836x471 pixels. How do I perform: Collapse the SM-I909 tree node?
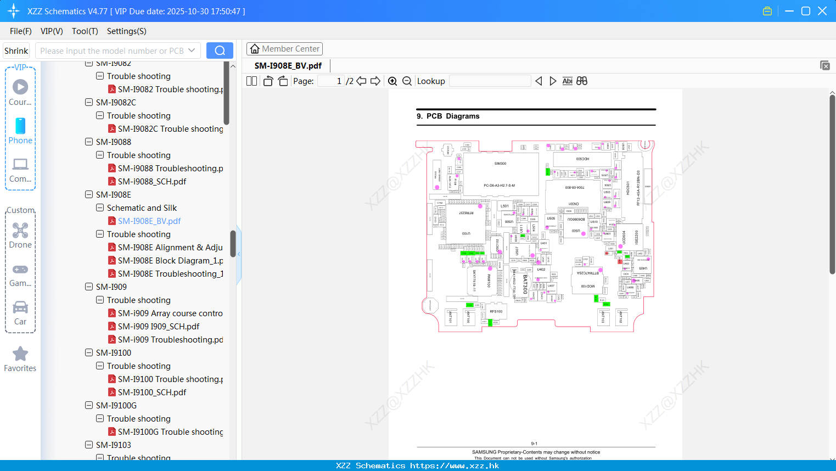(89, 287)
